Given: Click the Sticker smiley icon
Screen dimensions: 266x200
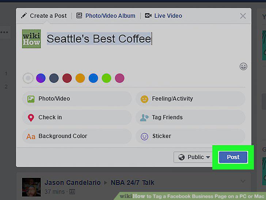Looking at the screenshot, I should pos(144,136).
